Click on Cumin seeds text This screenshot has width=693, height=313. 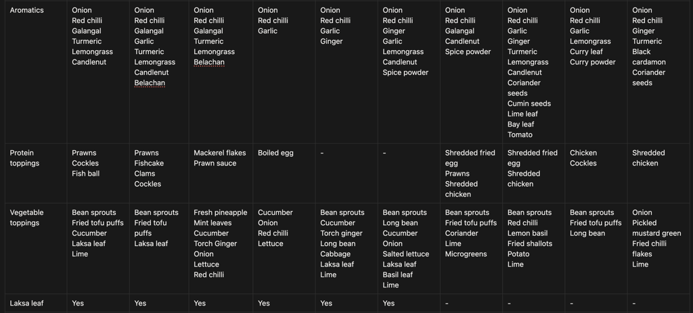[529, 103]
